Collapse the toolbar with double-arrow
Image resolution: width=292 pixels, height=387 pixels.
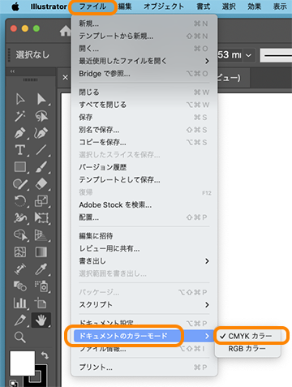[12, 71]
